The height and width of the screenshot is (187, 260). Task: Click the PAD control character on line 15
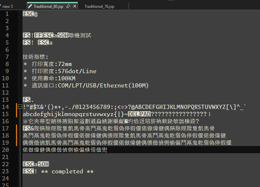tap(145, 114)
